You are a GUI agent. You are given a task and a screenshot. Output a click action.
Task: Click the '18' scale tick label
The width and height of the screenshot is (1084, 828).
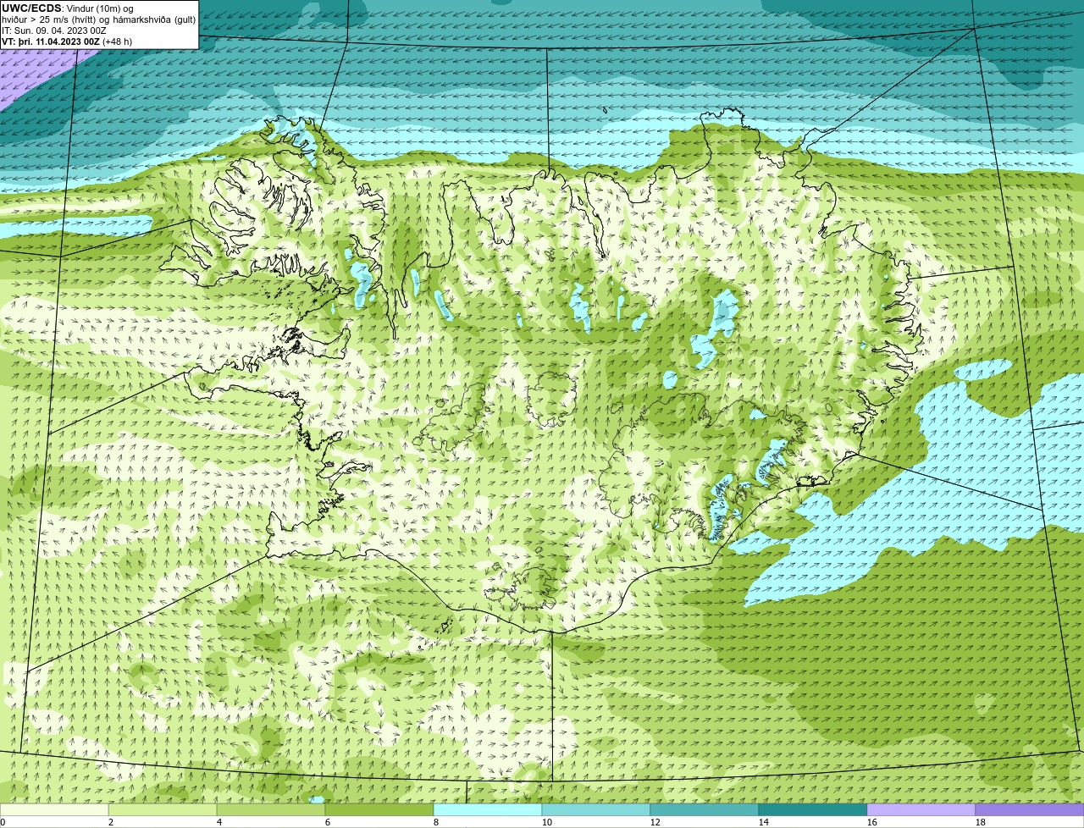(x=981, y=822)
